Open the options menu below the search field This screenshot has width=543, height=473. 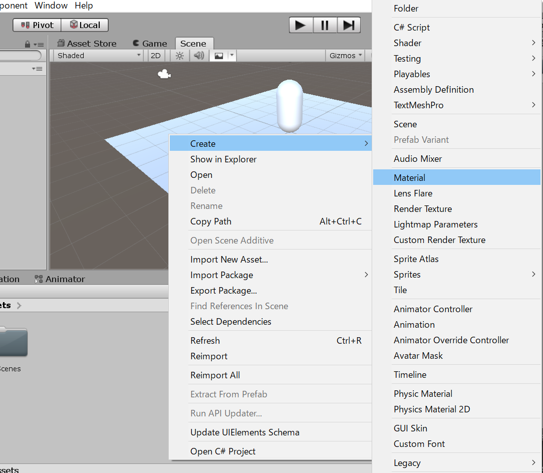click(x=37, y=69)
